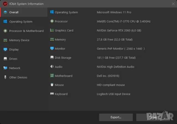177x124 pixels.
Task: Click the Microsoft Windows 11 Pro value
Action: 114,12
